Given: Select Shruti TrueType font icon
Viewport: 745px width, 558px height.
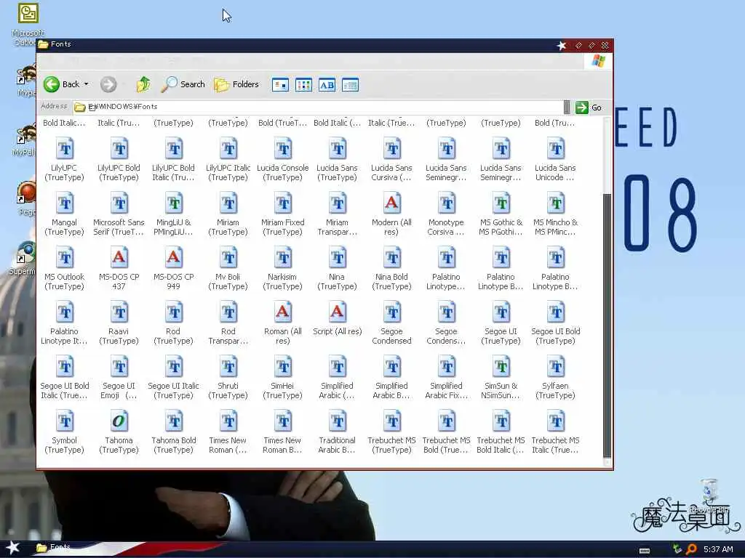Looking at the screenshot, I should pyautogui.click(x=229, y=367).
